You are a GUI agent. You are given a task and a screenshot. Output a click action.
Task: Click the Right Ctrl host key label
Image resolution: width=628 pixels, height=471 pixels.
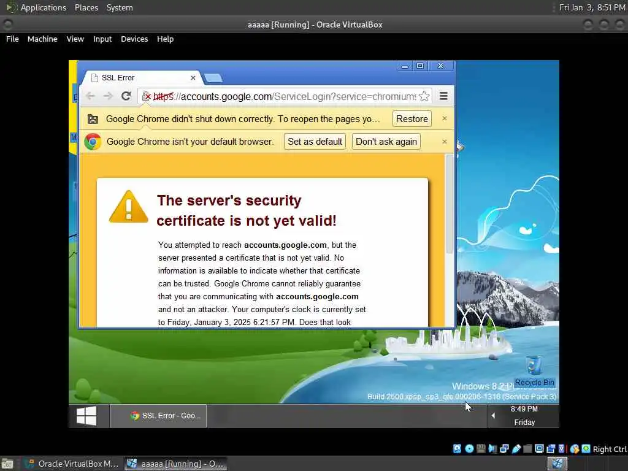610,450
